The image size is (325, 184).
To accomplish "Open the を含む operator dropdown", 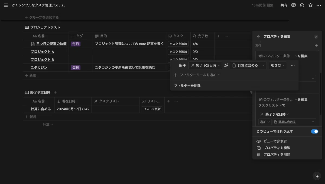I will (x=278, y=65).
